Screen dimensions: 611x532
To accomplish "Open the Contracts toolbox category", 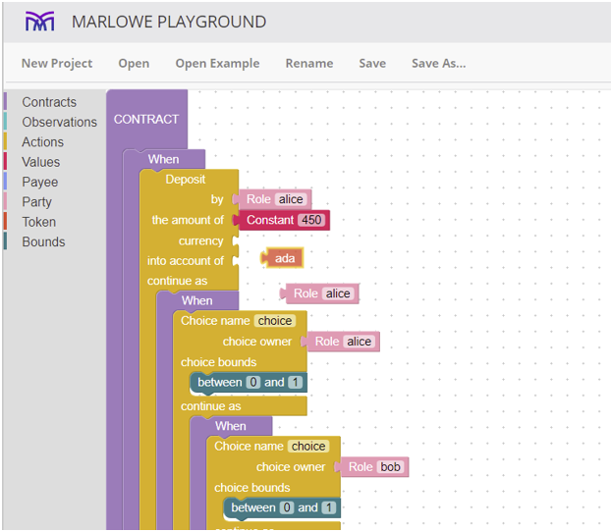I will [x=49, y=102].
